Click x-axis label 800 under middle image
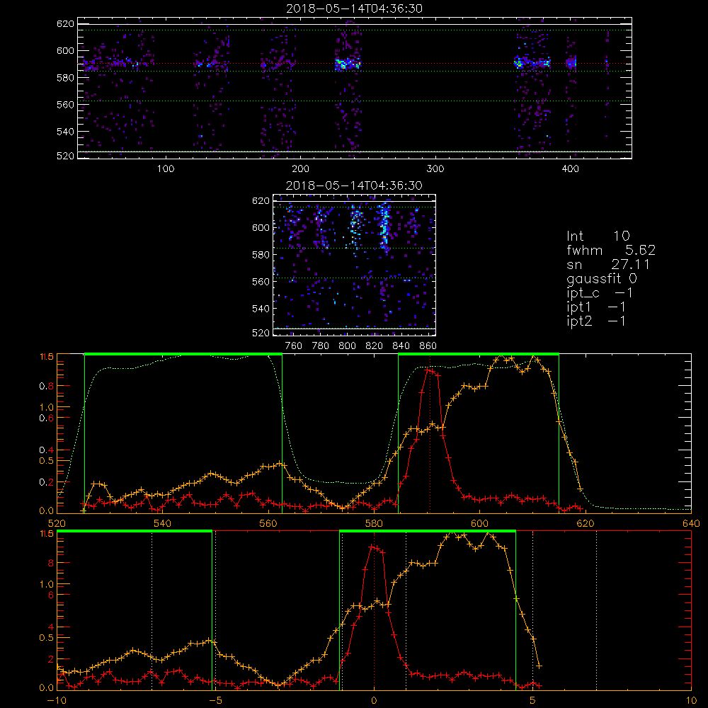Viewport: 708px width, 708px height. (x=347, y=346)
